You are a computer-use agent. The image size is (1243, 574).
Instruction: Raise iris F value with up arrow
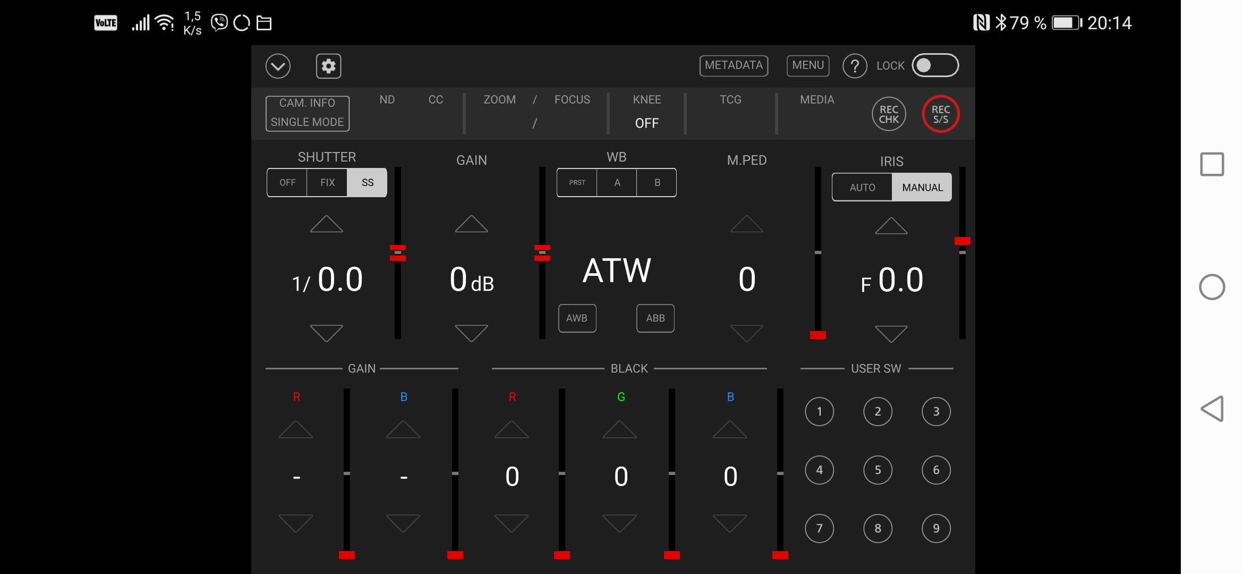tap(891, 226)
